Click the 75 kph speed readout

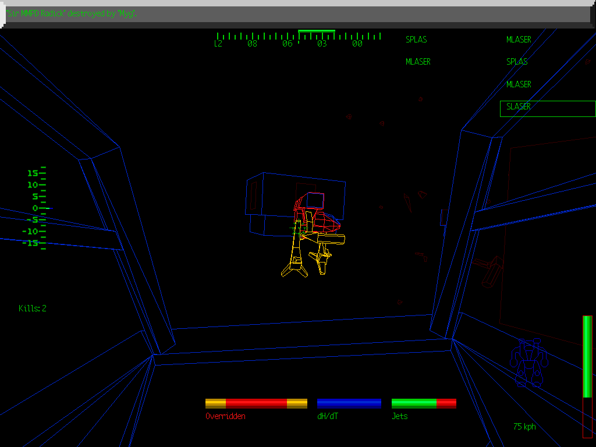pos(524,427)
